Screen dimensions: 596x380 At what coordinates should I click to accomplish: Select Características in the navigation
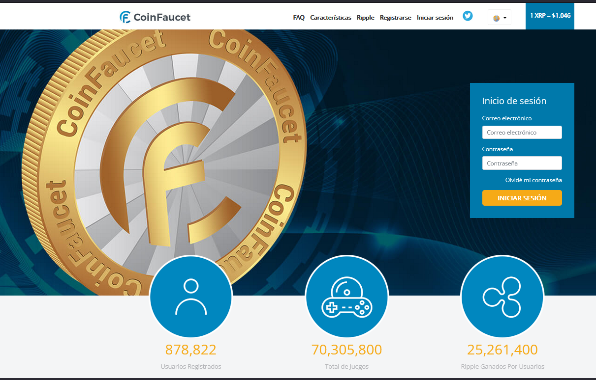[x=330, y=17]
